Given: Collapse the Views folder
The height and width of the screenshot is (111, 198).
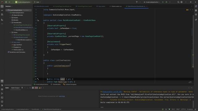Looking at the screenshot, I should (10, 32).
